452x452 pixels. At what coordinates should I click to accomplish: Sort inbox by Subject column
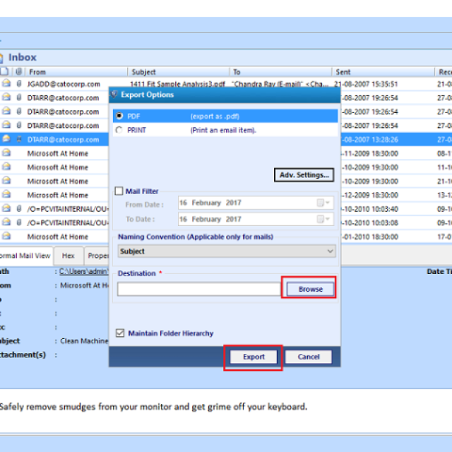tap(179, 72)
